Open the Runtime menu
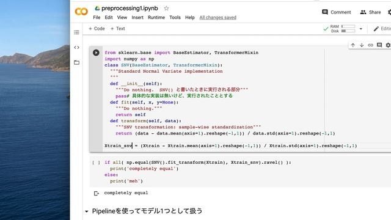The height and width of the screenshot is (220, 391). 156,18
